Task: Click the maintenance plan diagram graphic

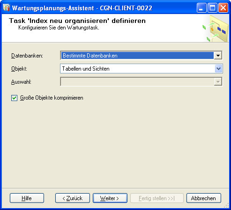Action: click(x=216, y=29)
